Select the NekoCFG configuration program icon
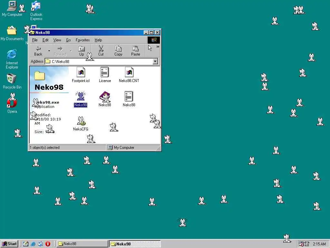The height and width of the screenshot is (248, 330). (x=81, y=124)
